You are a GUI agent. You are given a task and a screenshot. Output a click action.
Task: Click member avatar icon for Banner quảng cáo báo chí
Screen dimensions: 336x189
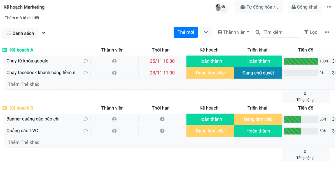(x=114, y=119)
